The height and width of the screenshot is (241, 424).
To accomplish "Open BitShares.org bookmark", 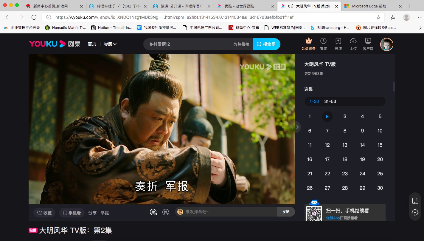I will point(330,28).
